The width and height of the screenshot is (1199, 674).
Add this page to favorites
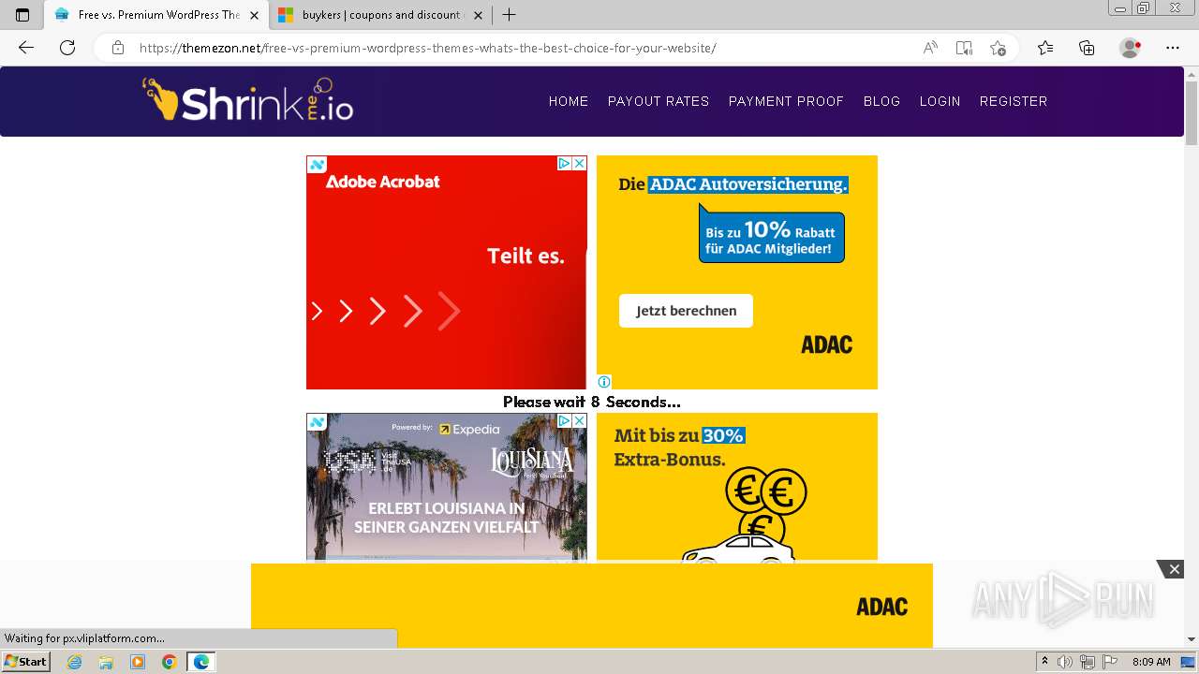coord(998,48)
